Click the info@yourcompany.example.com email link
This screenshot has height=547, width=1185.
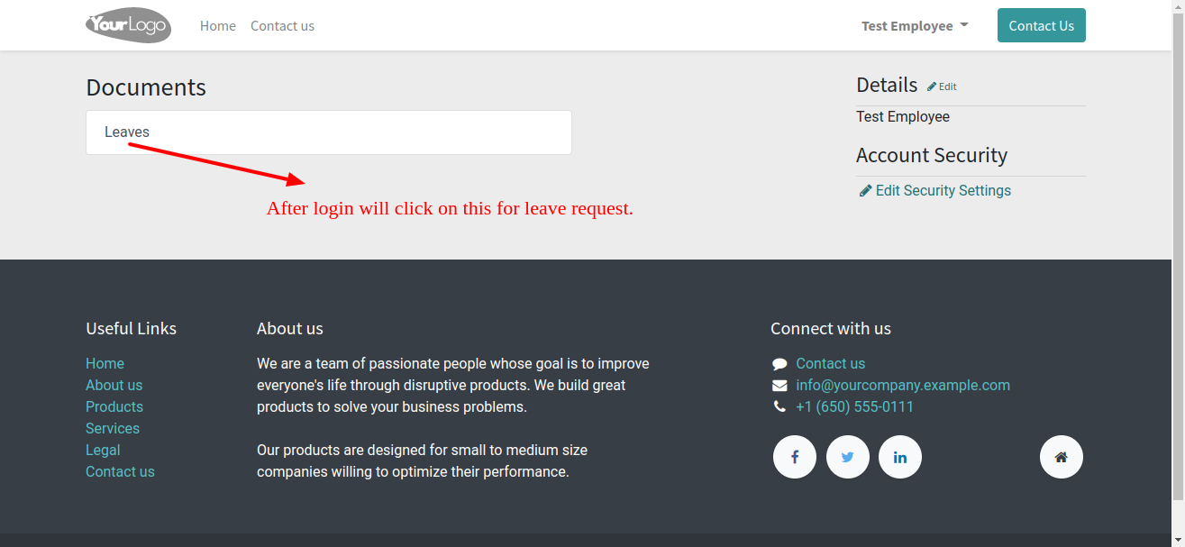coord(903,385)
